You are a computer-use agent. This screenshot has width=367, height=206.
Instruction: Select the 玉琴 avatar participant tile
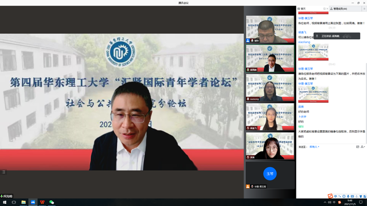pyautogui.click(x=270, y=174)
